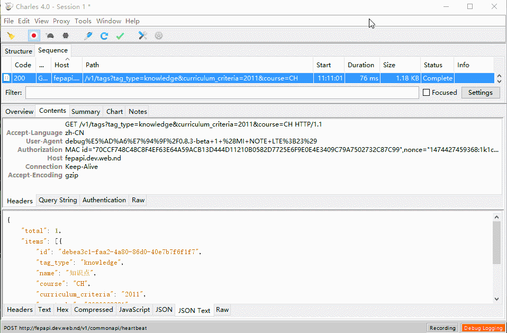Sort by the Size column header
This screenshot has width=507, height=333.
coord(400,65)
